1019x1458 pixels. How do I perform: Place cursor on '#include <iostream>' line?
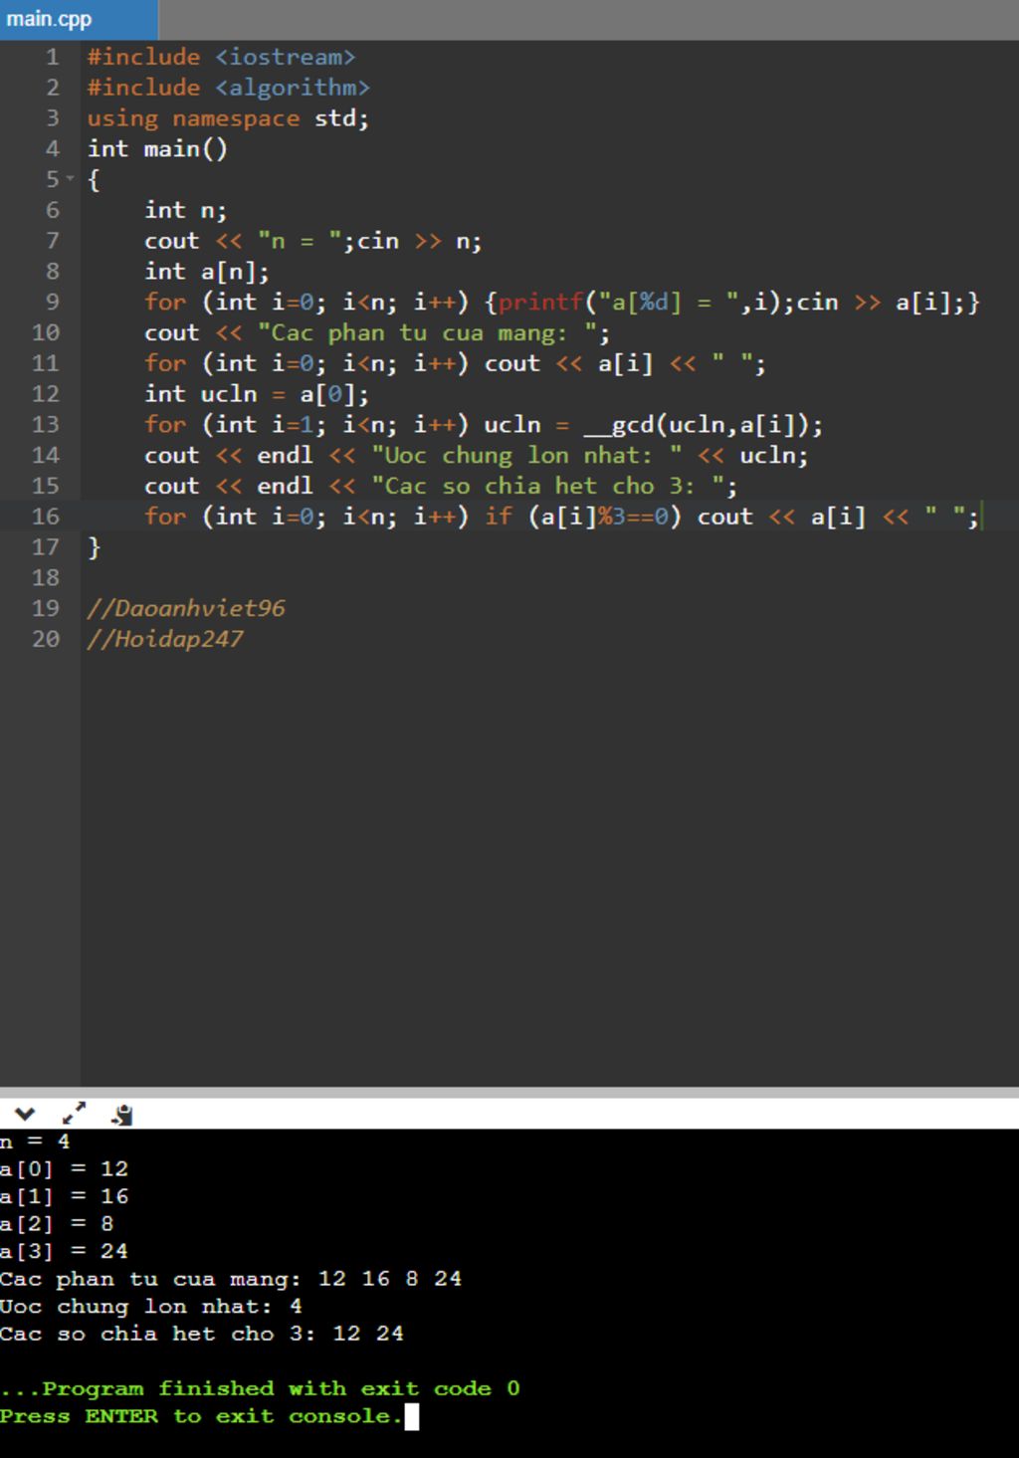[x=221, y=57]
